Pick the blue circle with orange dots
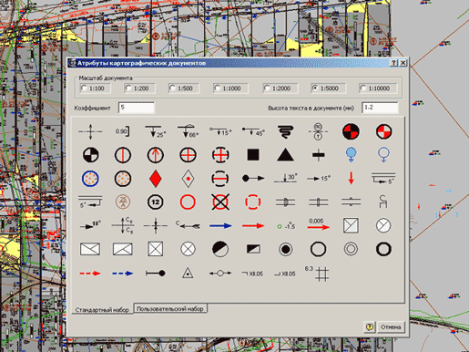This screenshot has width=469, height=352. click(90, 179)
